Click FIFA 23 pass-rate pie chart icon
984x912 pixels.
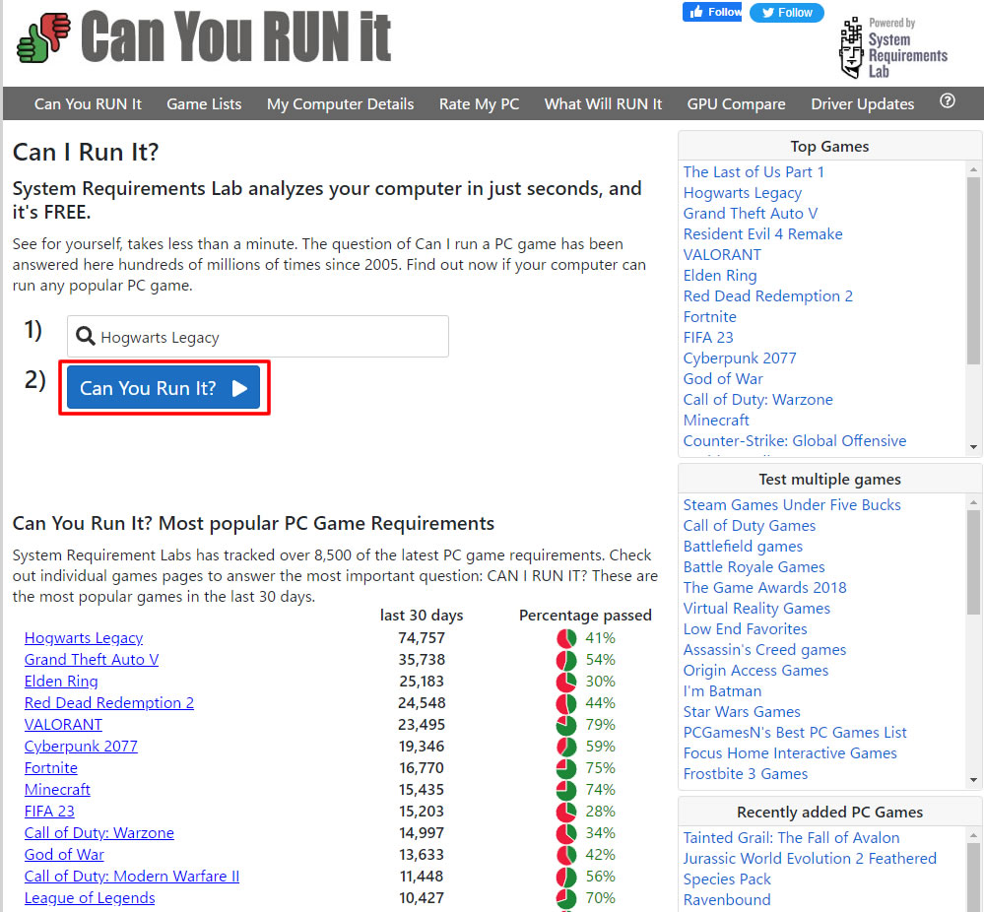[x=566, y=812]
